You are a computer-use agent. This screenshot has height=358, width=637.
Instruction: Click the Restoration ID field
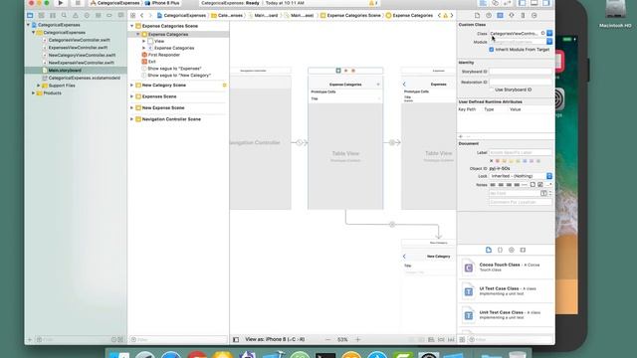pos(521,82)
